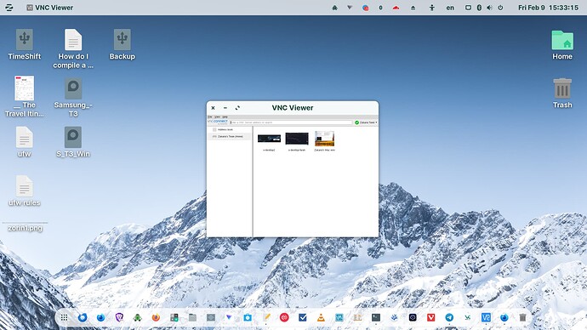Image resolution: width=587 pixels, height=330 pixels.
Task: Open the Firefox browser from the dock
Action: click(x=156, y=317)
